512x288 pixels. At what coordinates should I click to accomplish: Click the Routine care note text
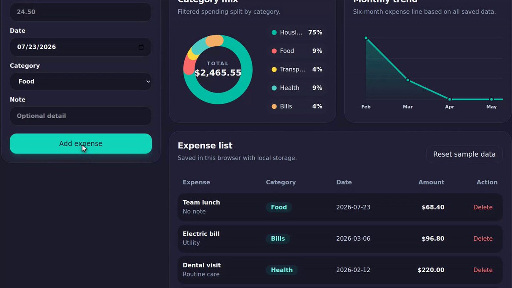[201, 274]
